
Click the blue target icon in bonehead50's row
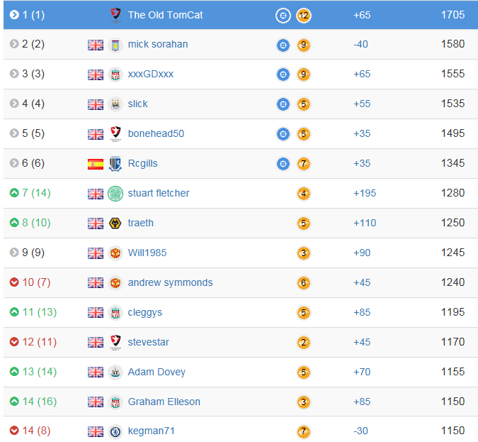click(283, 134)
